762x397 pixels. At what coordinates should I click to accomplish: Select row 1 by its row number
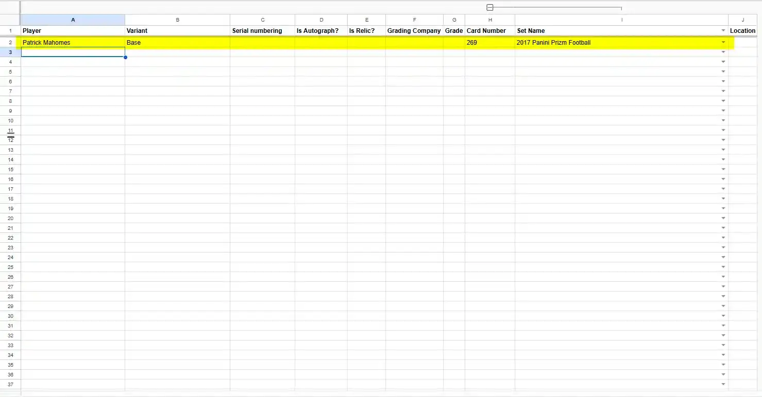point(10,31)
